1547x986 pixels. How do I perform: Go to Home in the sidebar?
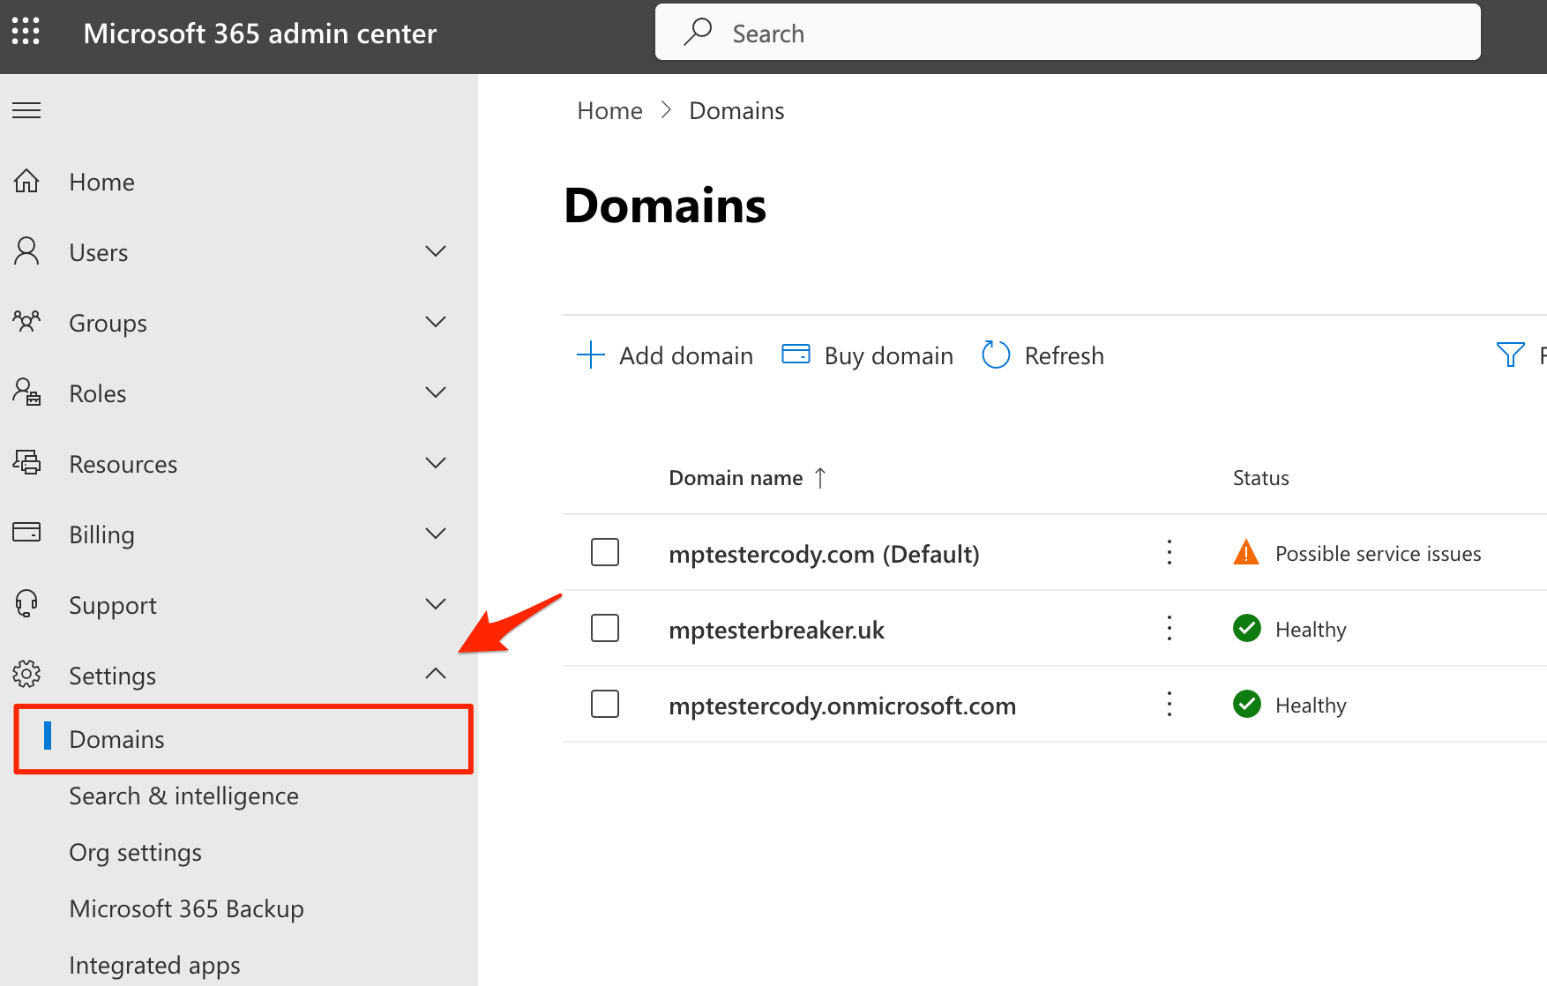click(x=101, y=182)
